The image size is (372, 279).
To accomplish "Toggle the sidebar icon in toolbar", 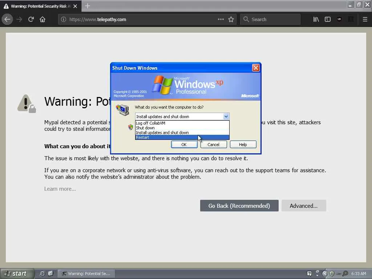I will [328, 20].
